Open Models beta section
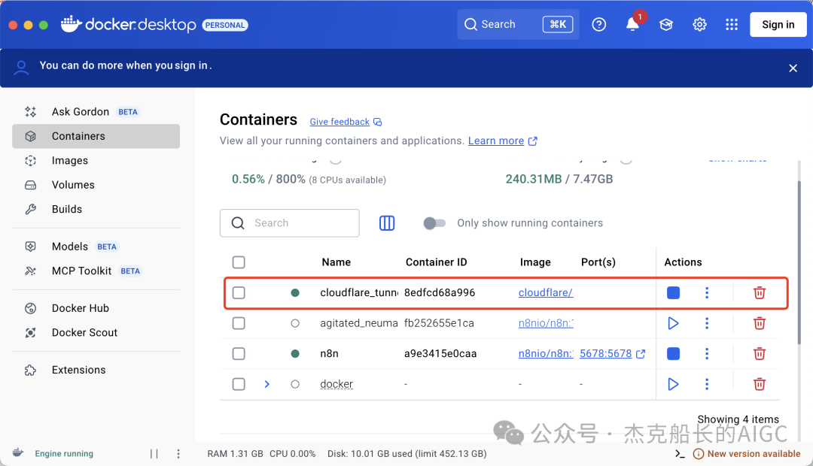Image resolution: width=813 pixels, height=466 pixels. (x=96, y=247)
